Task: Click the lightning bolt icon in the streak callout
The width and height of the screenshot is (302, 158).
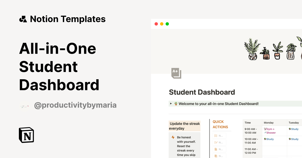Action: 173,137
